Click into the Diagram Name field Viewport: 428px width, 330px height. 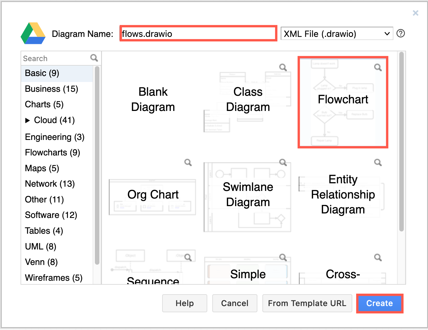pos(198,34)
